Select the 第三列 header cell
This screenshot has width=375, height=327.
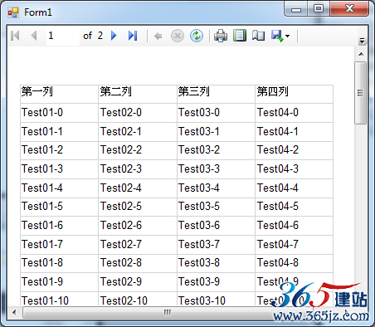216,94
